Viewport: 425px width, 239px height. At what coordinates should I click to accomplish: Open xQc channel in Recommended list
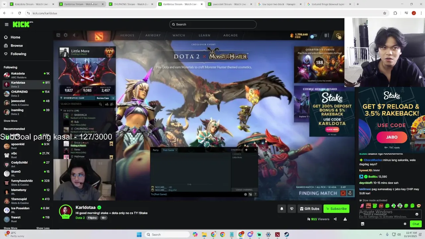tap(27, 155)
